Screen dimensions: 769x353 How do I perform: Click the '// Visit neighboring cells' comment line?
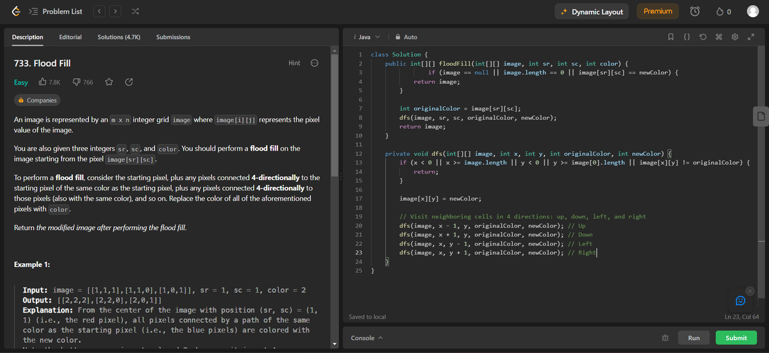coord(522,217)
